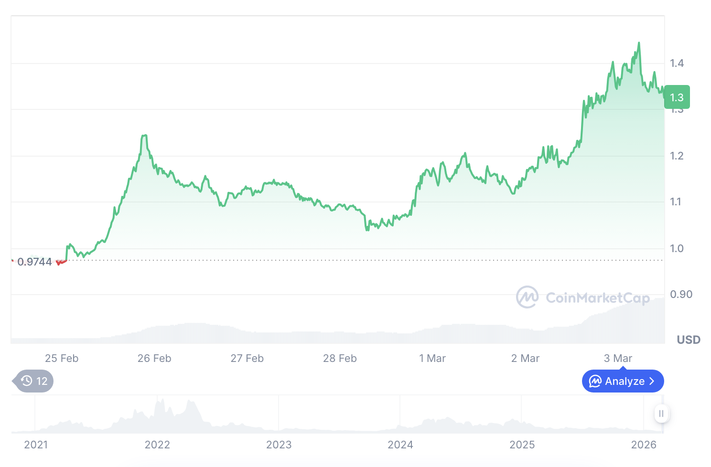Select the 1 Mar date label
This screenshot has height=467, width=711.
pyautogui.click(x=432, y=359)
